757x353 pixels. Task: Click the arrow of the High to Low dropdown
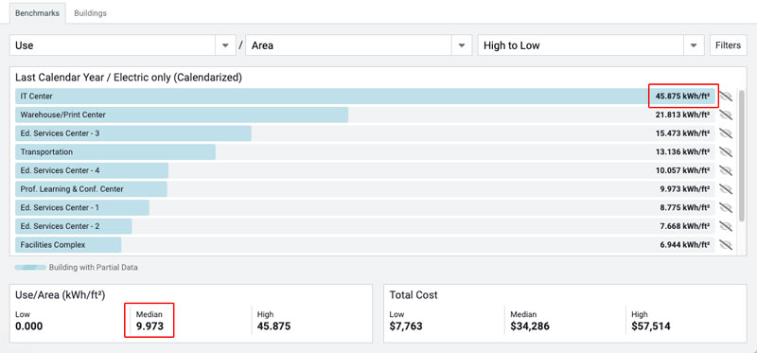694,45
